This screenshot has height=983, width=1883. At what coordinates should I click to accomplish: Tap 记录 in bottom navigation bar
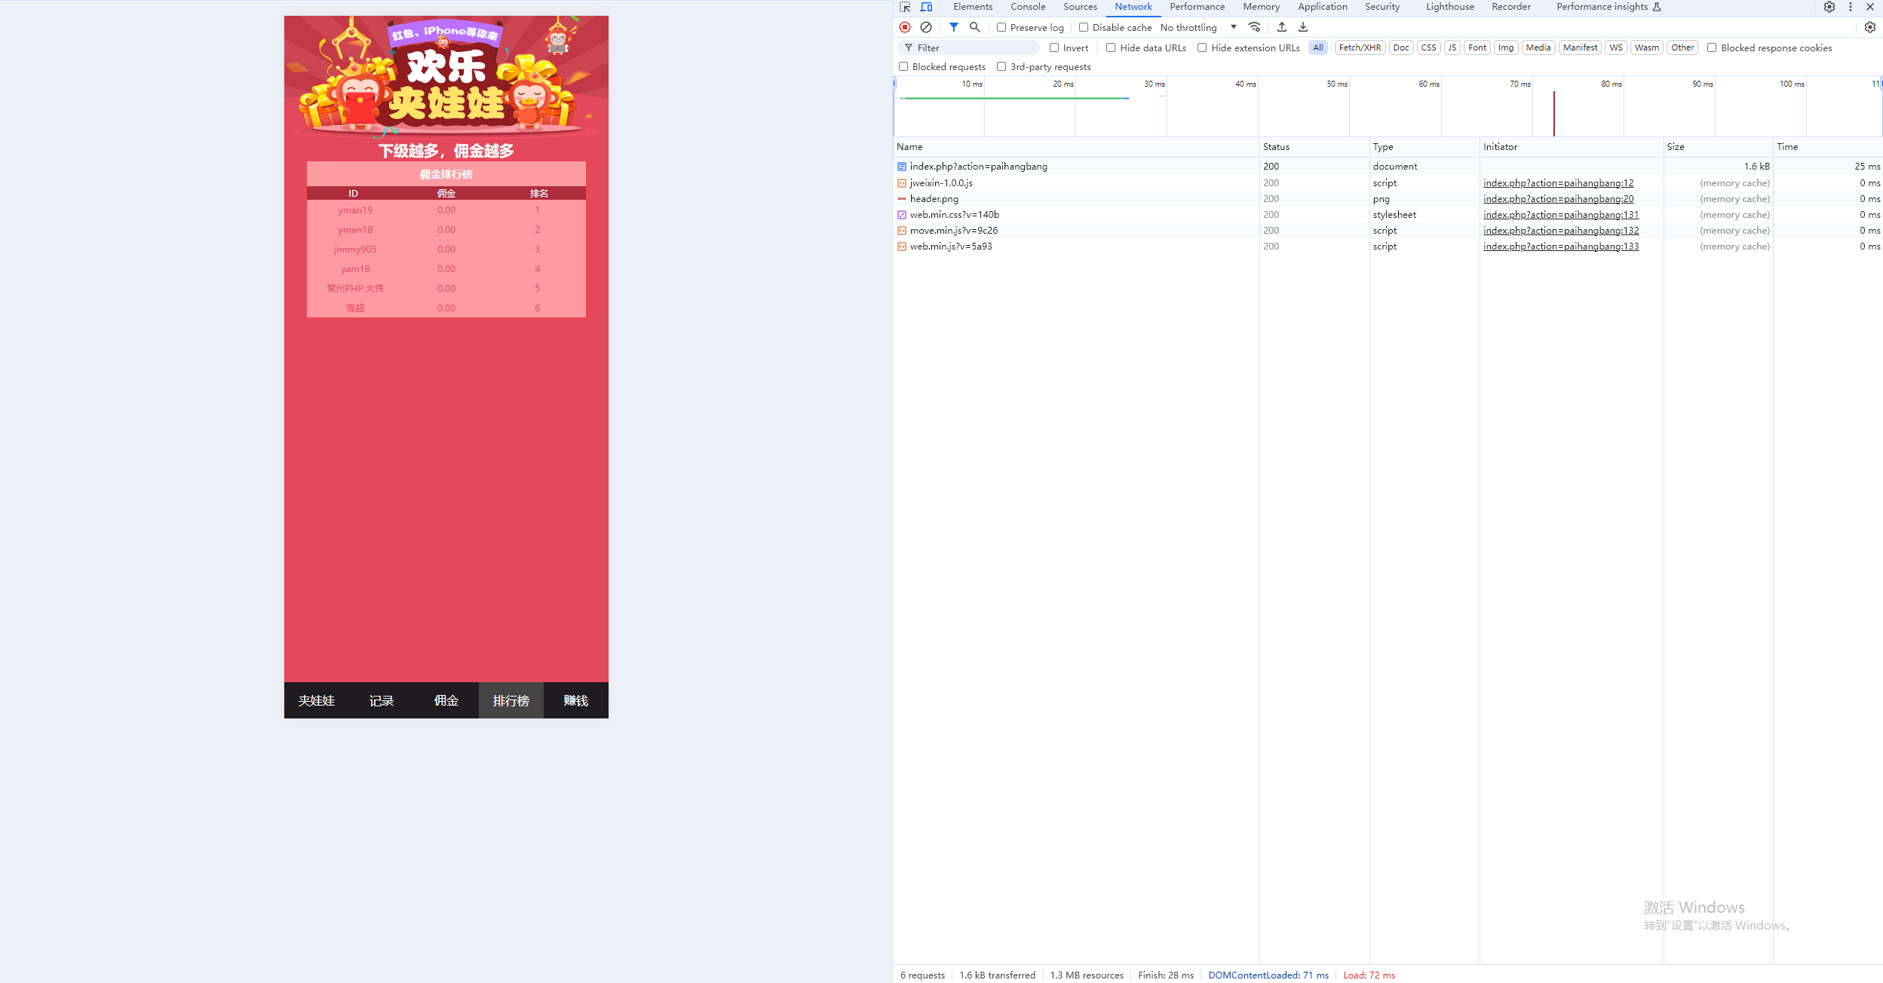tap(382, 700)
